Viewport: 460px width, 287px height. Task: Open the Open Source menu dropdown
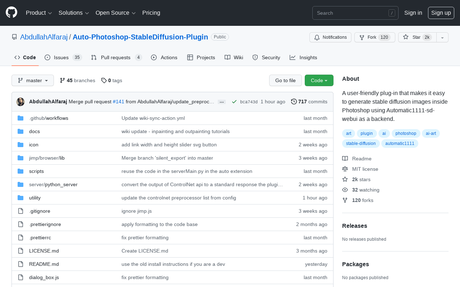click(116, 13)
